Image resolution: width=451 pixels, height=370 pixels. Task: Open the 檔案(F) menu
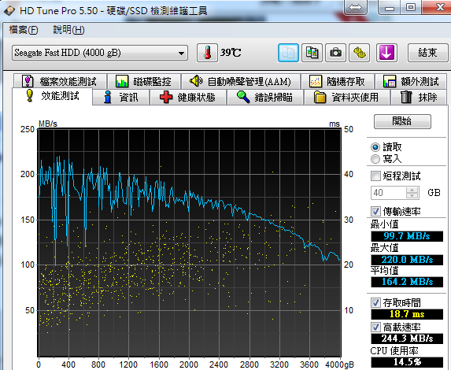coord(24,30)
